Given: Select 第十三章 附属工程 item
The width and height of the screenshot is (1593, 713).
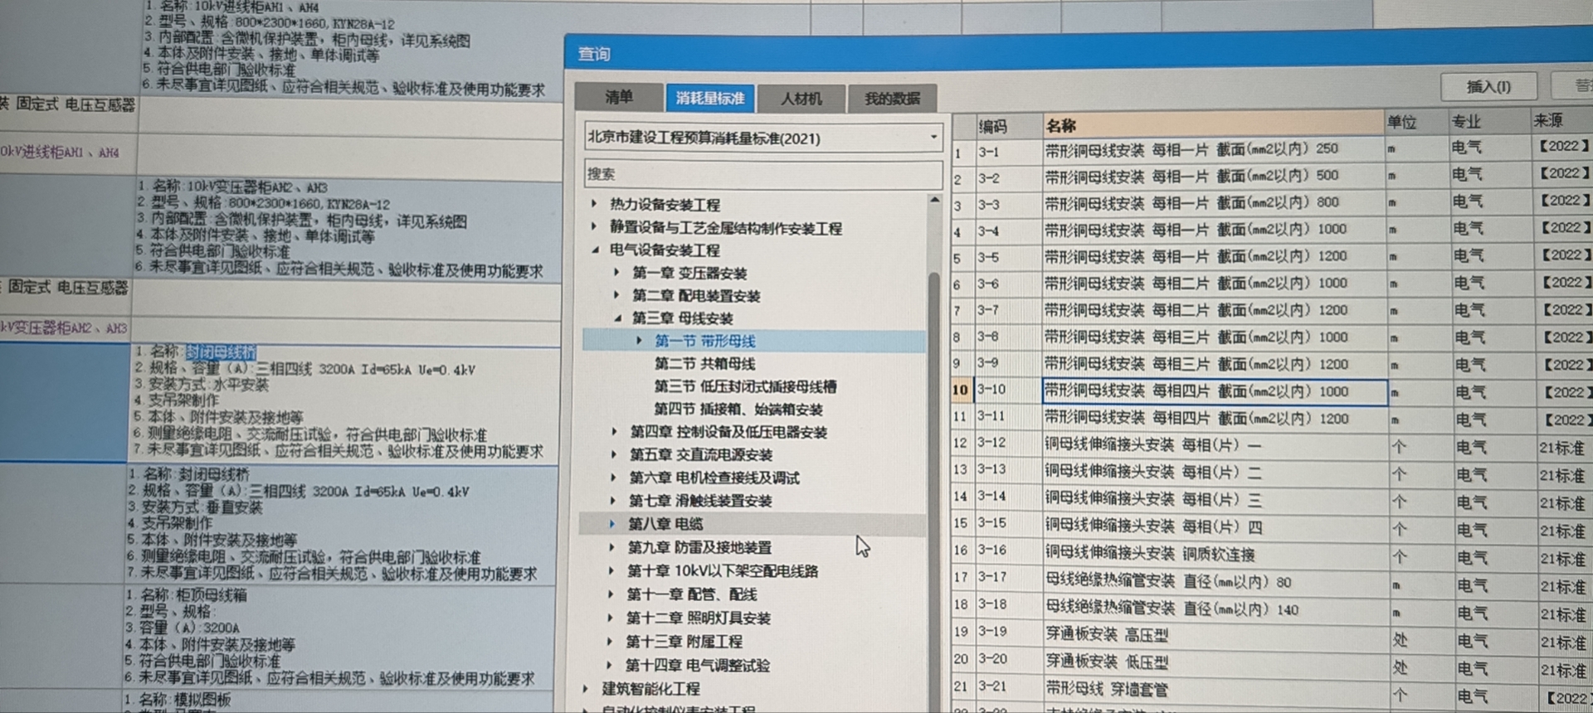Looking at the screenshot, I should click(x=684, y=642).
